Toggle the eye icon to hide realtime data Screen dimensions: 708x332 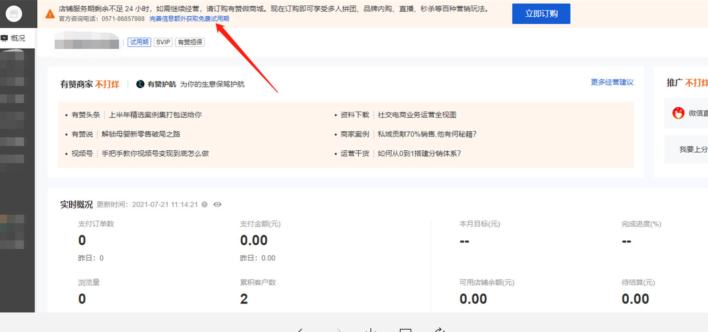pyautogui.click(x=217, y=205)
